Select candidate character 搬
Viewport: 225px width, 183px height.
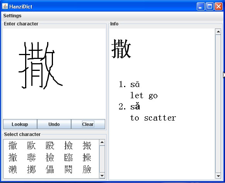pos(87,145)
